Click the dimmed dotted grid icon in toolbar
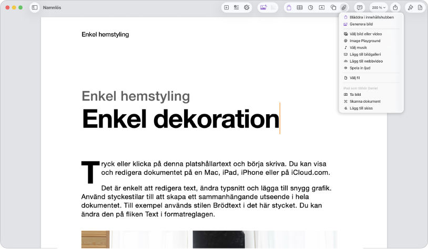Viewport: 428px width, 249px height. (273, 8)
